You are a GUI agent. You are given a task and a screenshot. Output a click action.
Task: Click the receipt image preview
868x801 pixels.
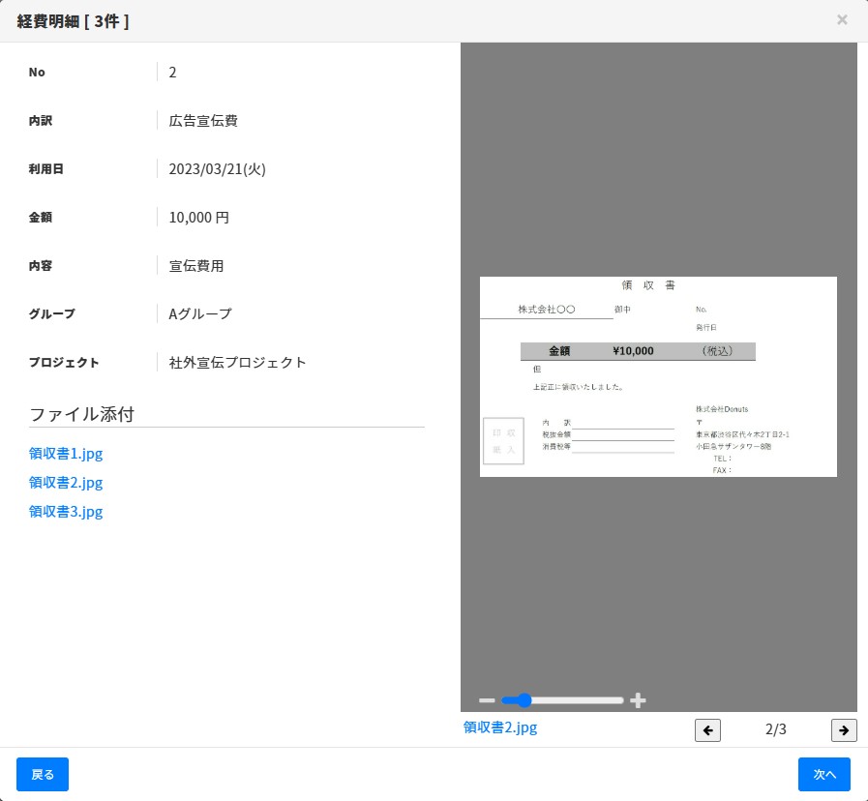tap(658, 376)
